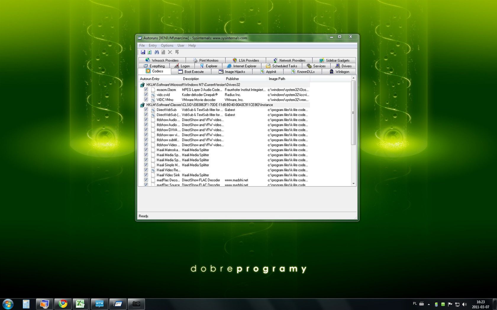Uncheck the madFlac Deco... entry
Viewport: 497px width, 310px height.
[146, 180]
